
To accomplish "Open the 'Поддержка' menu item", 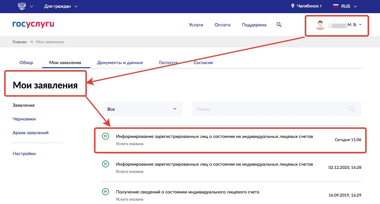I will tap(254, 25).
